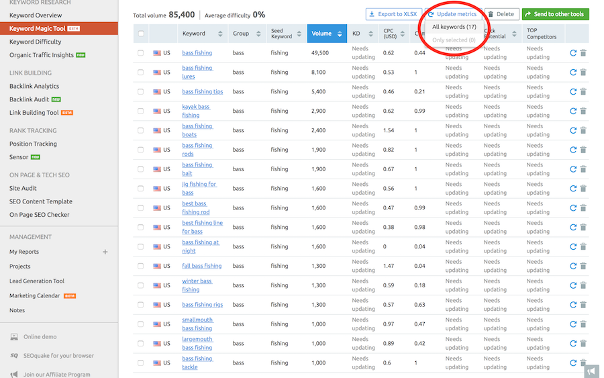604x378 pixels.
Task: Refresh metrics for 'bass fishing rods' row
Action: [573, 150]
